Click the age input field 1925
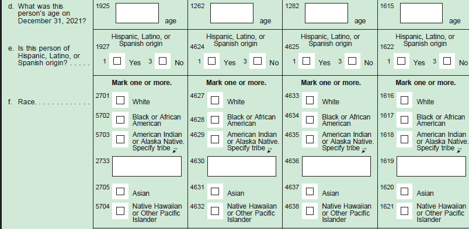Viewport: 469px width, 229px height. pyautogui.click(x=137, y=13)
